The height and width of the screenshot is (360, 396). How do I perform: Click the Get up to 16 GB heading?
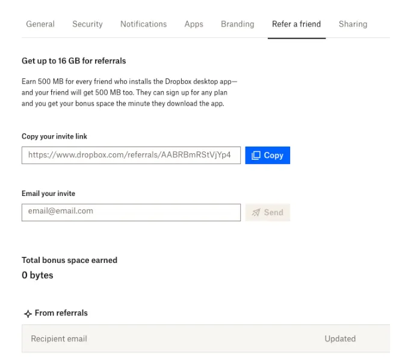[x=73, y=61]
